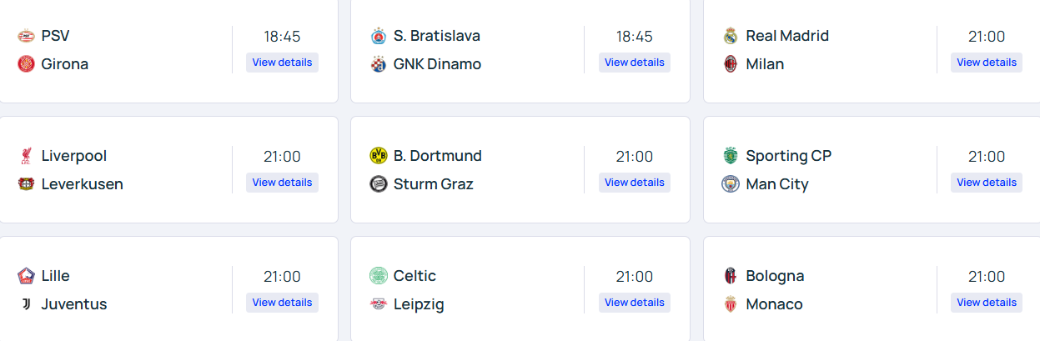The image size is (1040, 341).
Task: Click the Sporting CP crest icon
Action: point(731,156)
